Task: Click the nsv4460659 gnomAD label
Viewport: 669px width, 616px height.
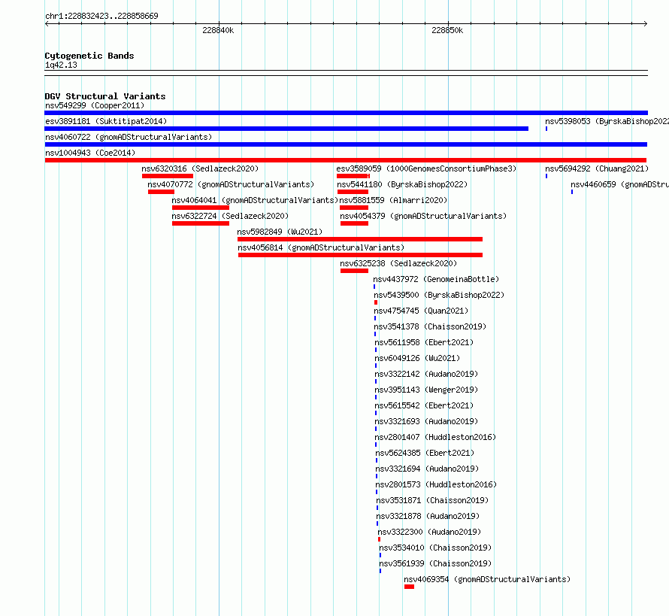Action: [619, 184]
